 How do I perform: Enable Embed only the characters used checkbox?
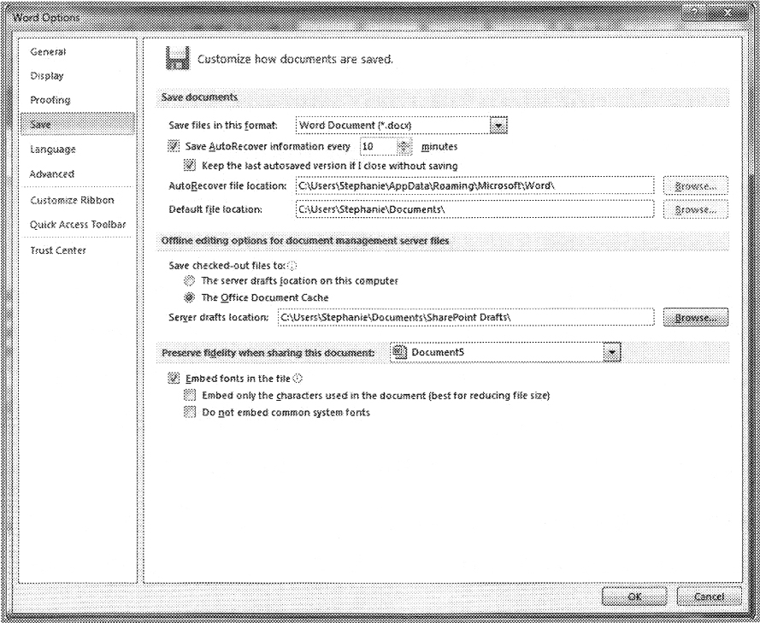190,396
